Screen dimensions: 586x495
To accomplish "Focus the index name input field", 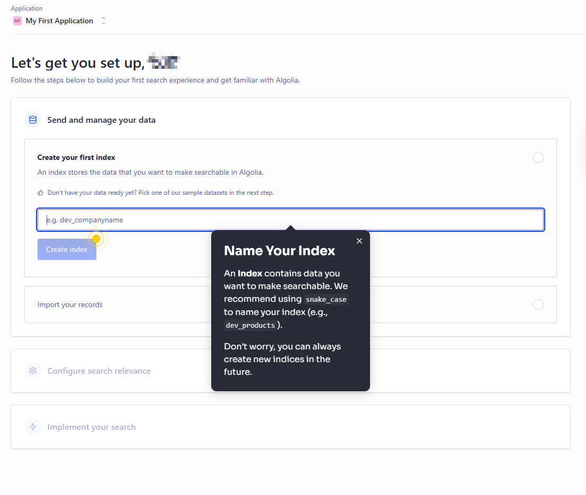I will [x=290, y=220].
